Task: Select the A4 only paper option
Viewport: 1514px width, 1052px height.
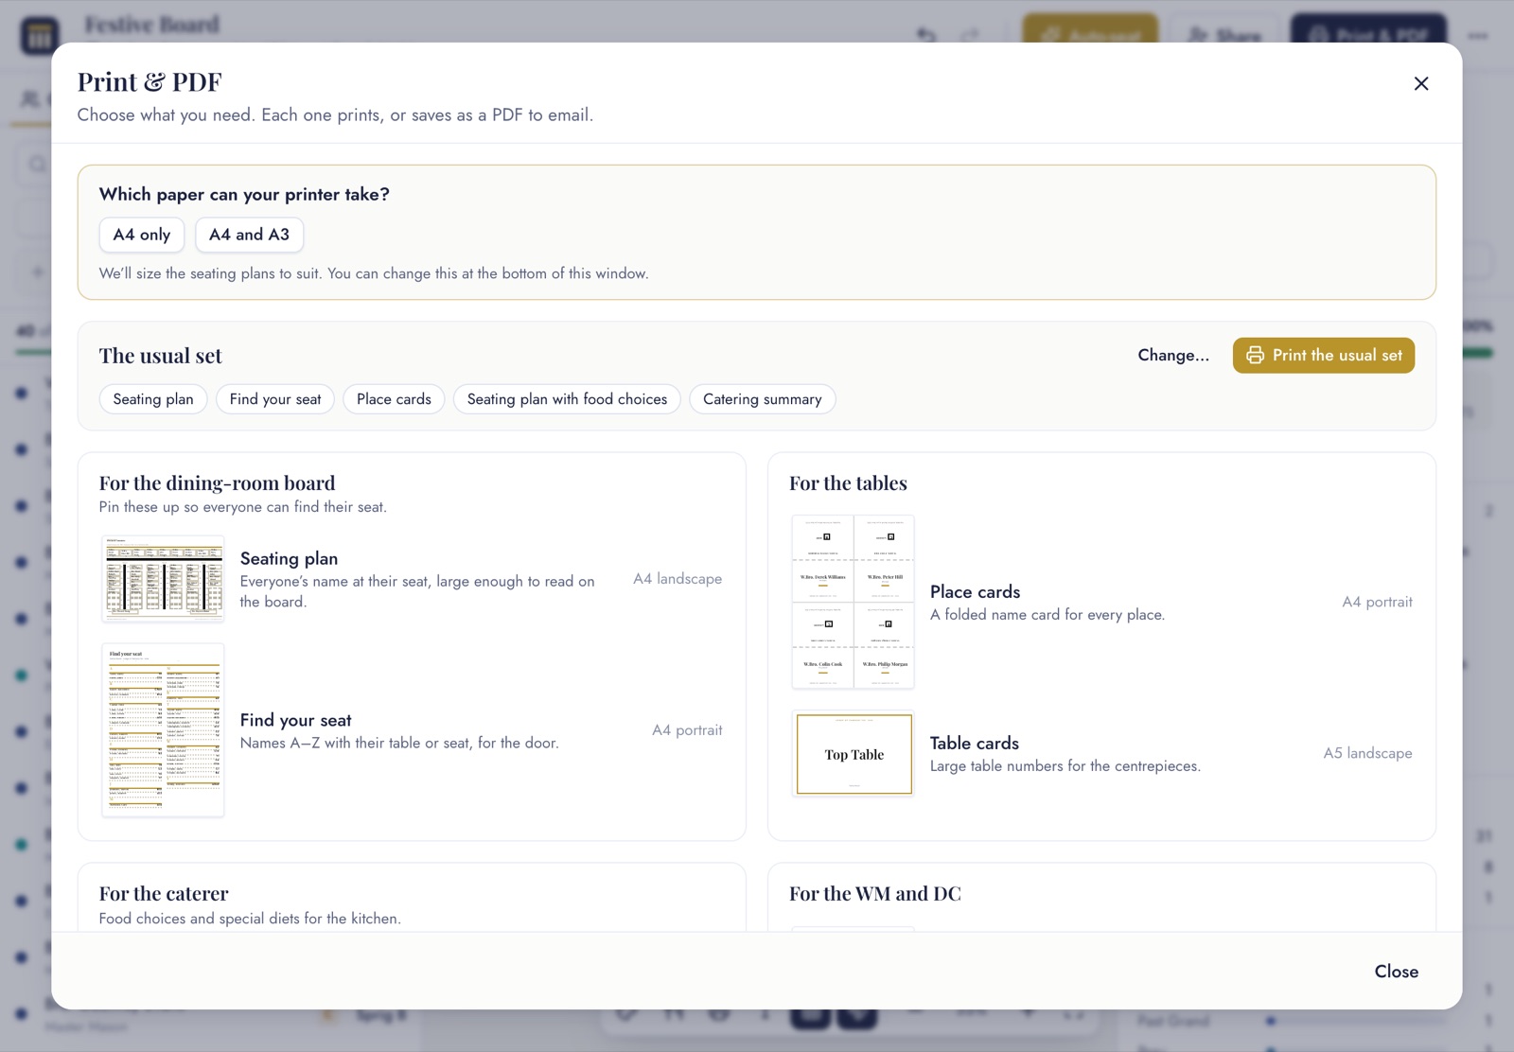Action: click(x=142, y=235)
